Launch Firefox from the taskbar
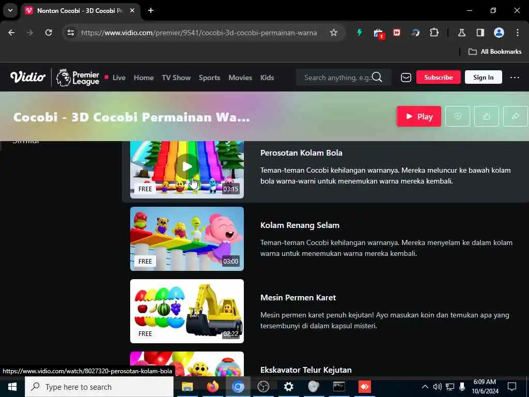 [x=212, y=387]
